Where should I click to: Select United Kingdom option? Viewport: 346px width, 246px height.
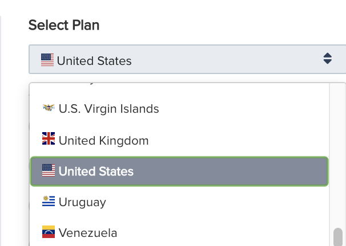click(103, 141)
